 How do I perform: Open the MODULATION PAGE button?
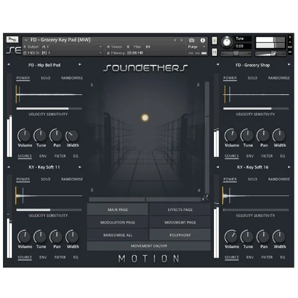(117, 222)
